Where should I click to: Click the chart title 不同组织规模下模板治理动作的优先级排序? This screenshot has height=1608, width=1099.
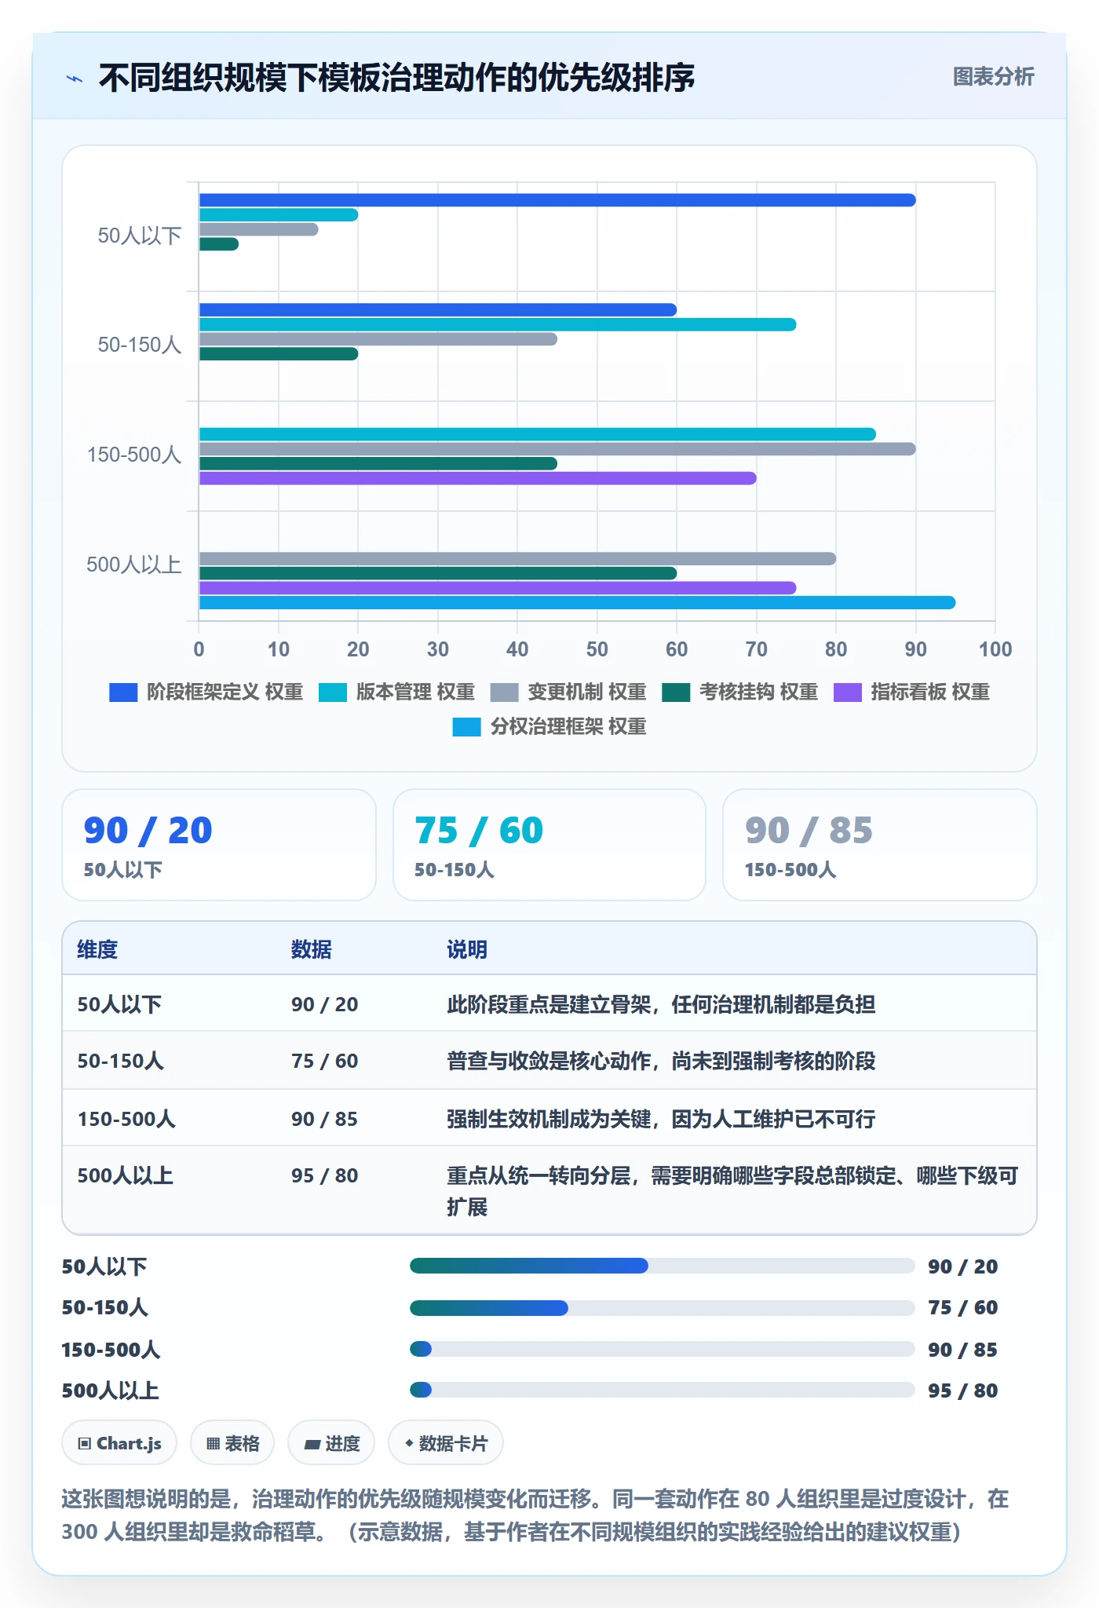pos(396,78)
